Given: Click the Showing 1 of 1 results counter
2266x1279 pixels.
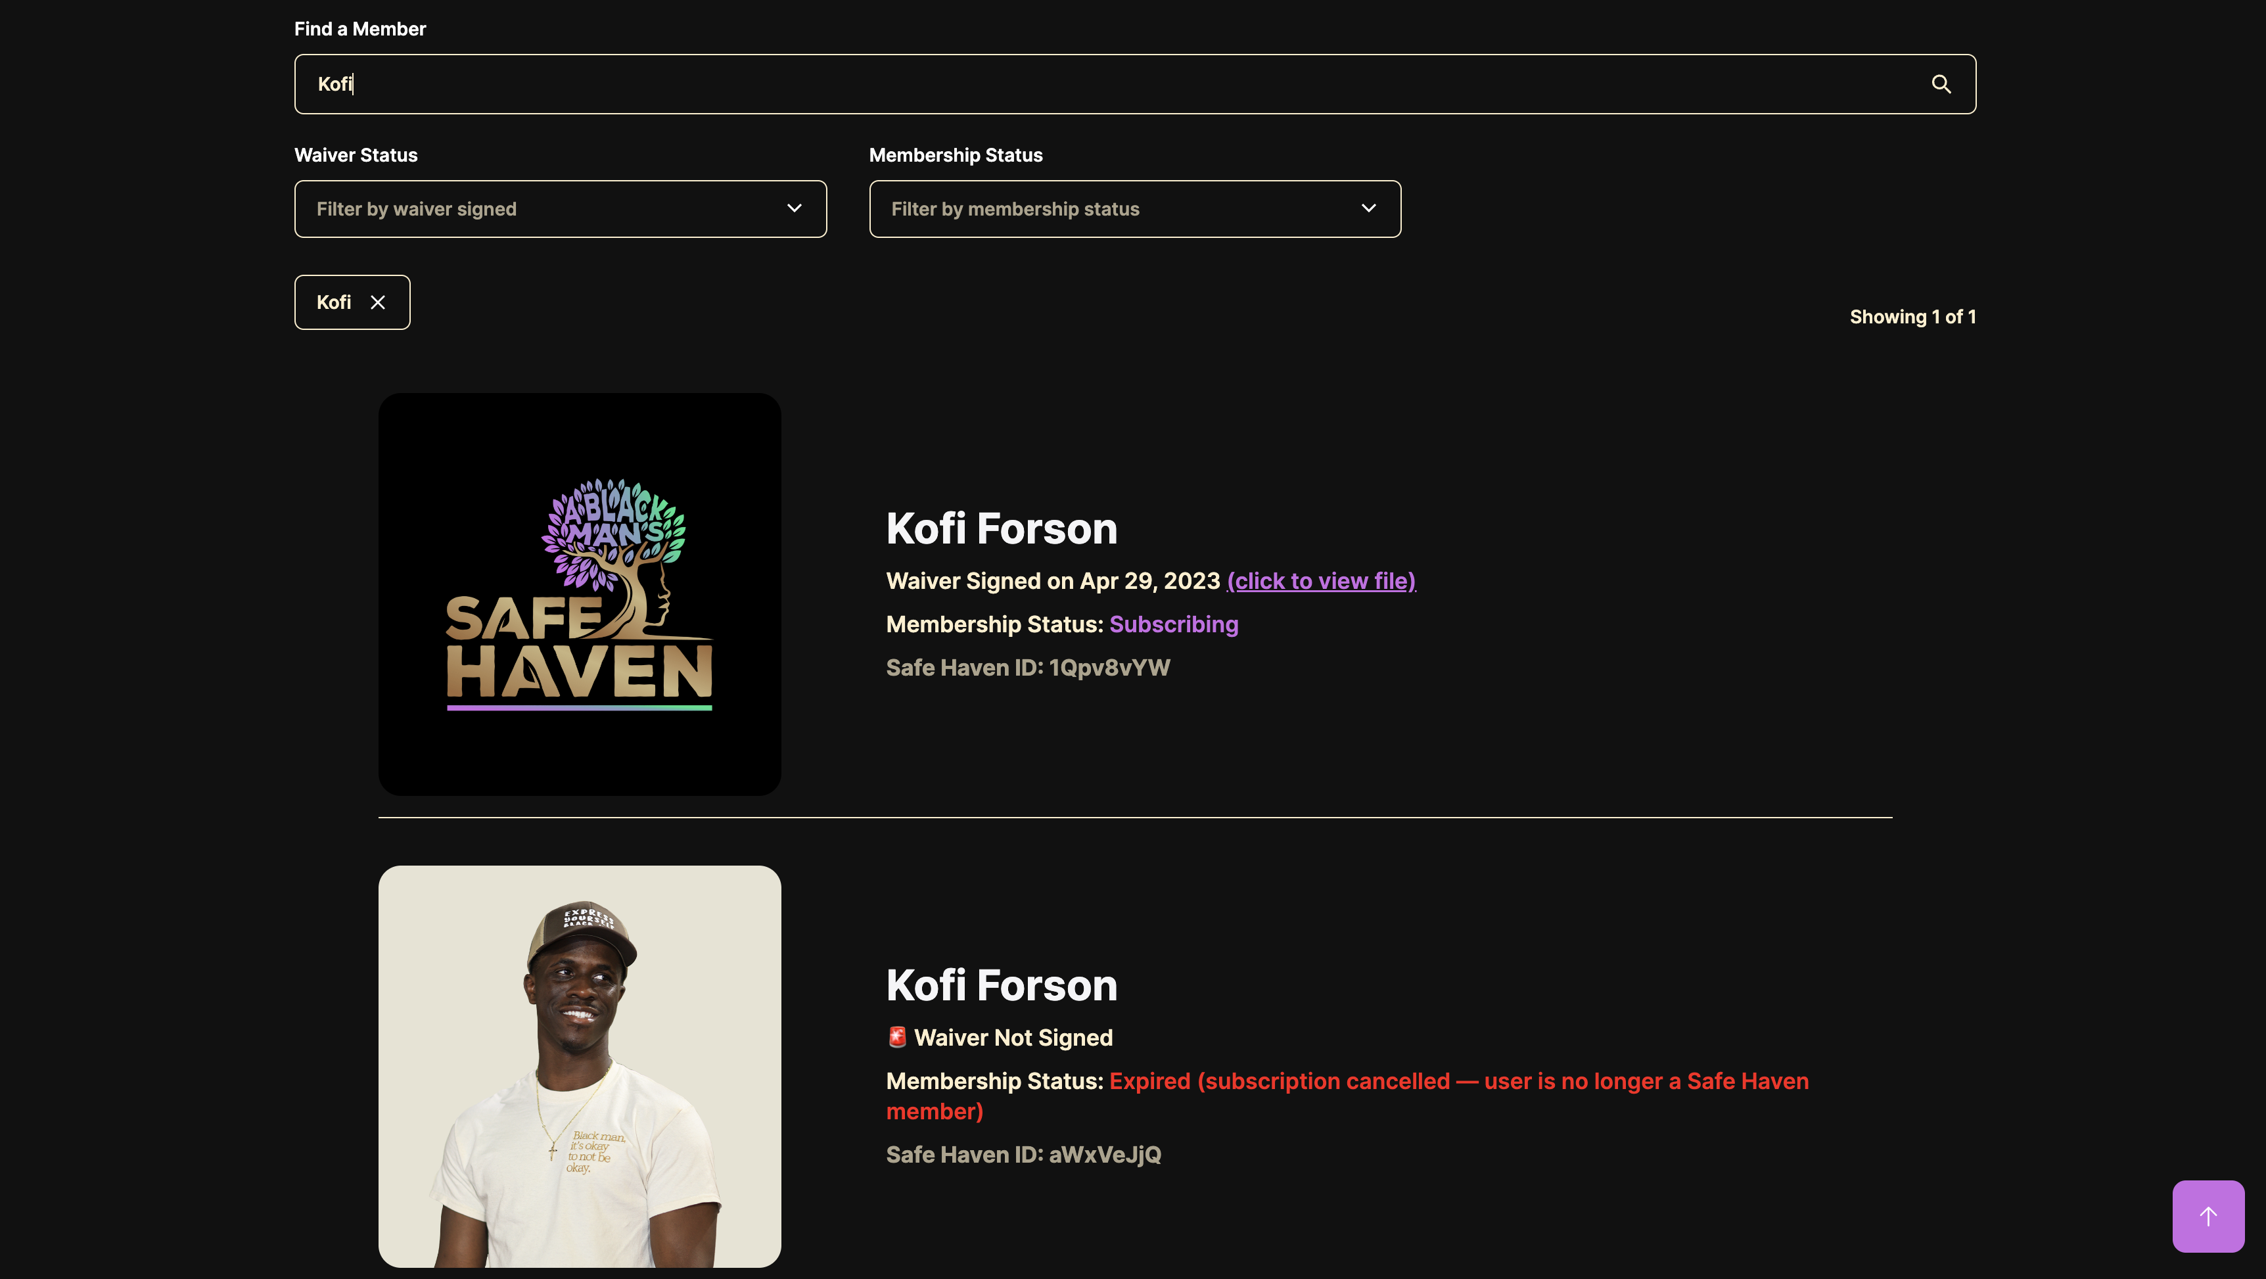Looking at the screenshot, I should (1912, 317).
